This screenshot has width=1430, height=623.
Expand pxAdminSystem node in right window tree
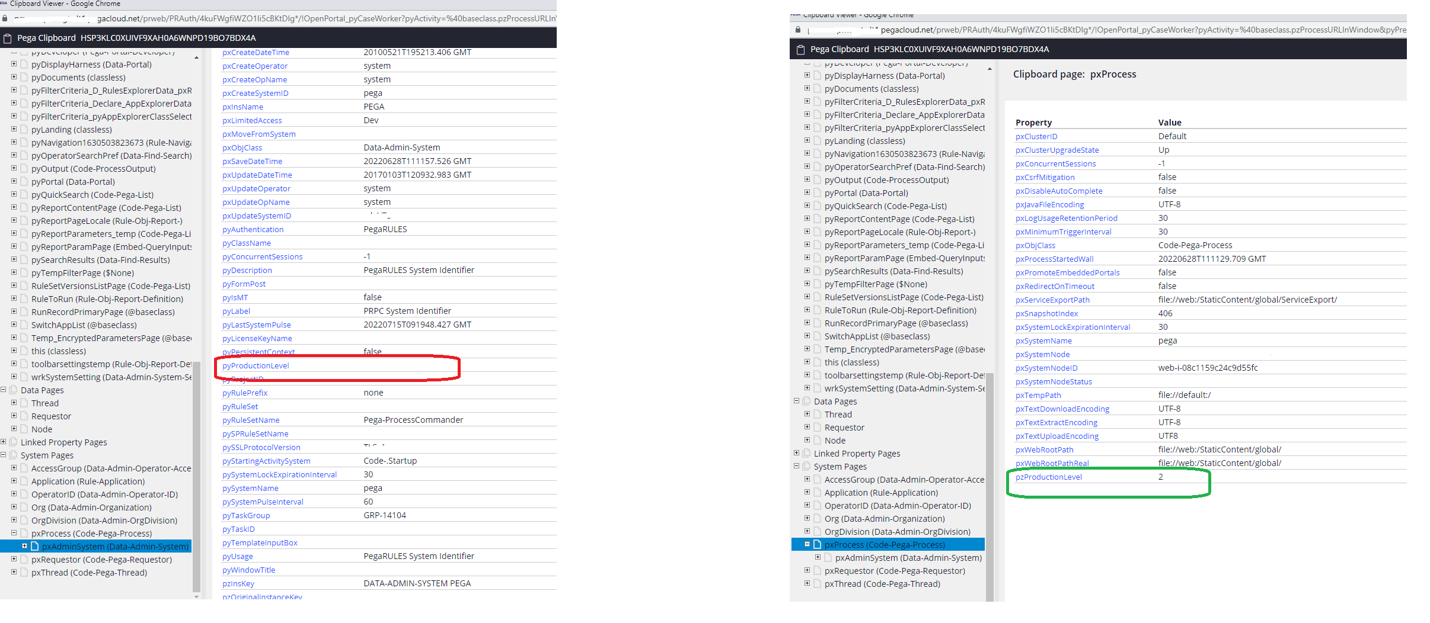pos(818,557)
